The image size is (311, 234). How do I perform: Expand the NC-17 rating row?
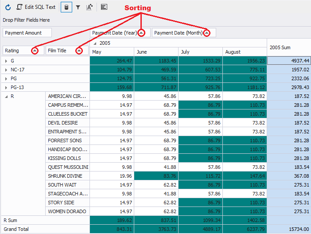coord(6,70)
